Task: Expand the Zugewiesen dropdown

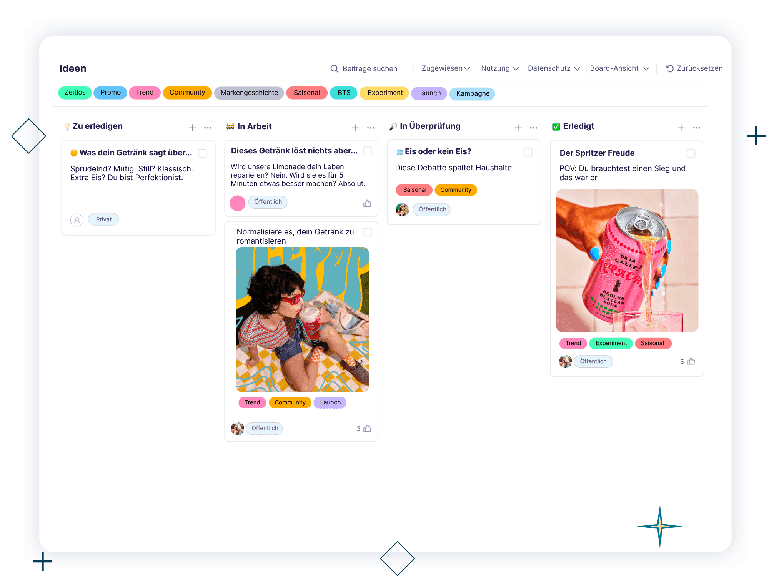Action: click(446, 68)
